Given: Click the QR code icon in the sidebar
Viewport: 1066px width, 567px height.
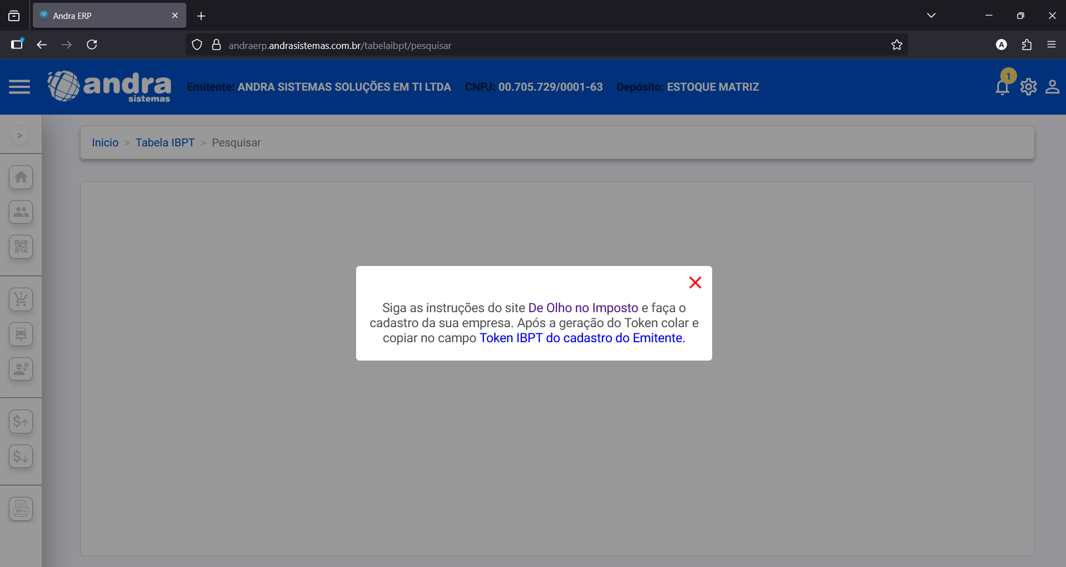Looking at the screenshot, I should pos(21,247).
